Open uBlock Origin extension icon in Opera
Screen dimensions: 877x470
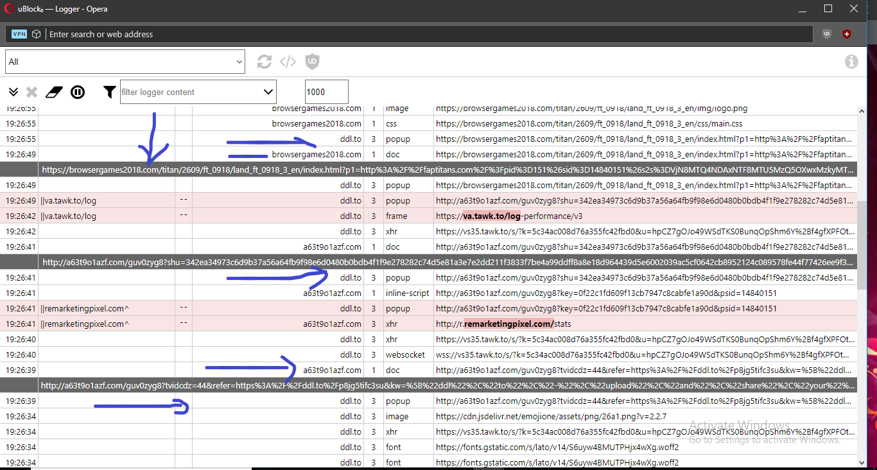click(x=827, y=34)
